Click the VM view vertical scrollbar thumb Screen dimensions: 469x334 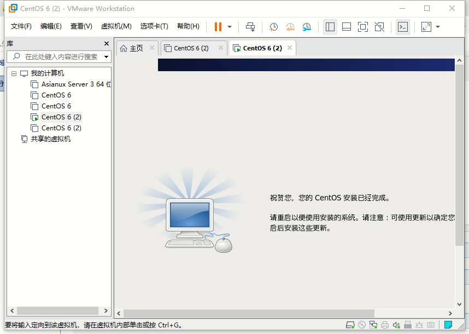pos(459,155)
